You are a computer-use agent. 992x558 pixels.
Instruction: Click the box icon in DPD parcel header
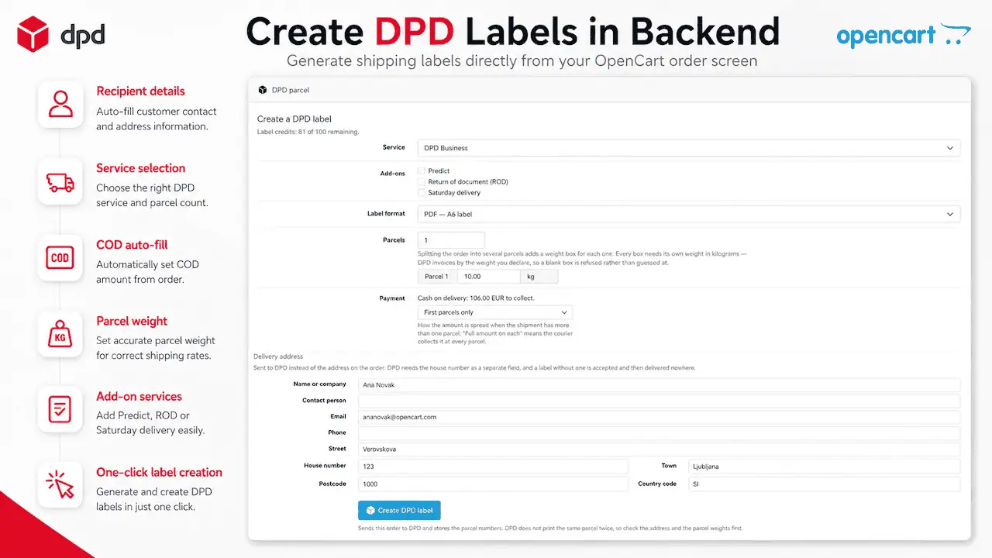point(263,90)
